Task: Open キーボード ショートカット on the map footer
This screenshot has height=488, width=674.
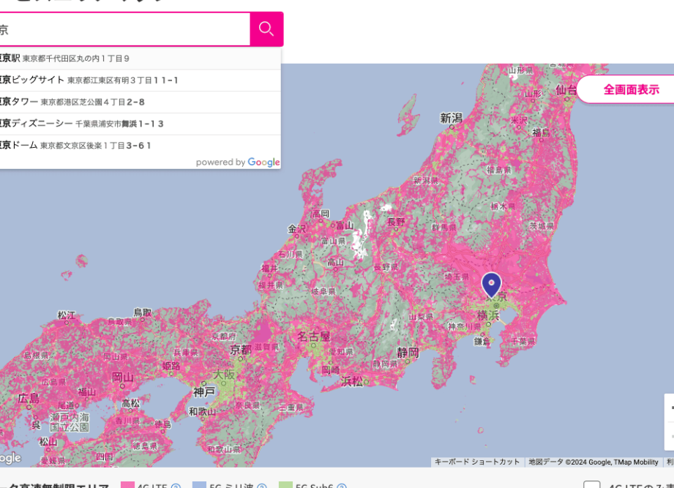Action: (x=477, y=462)
